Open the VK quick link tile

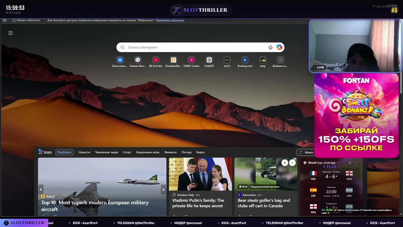pyautogui.click(x=120, y=60)
